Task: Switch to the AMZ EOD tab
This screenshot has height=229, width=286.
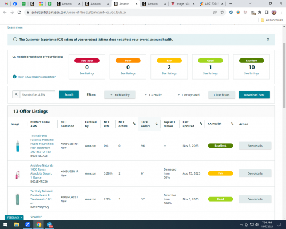Action: [210, 3]
